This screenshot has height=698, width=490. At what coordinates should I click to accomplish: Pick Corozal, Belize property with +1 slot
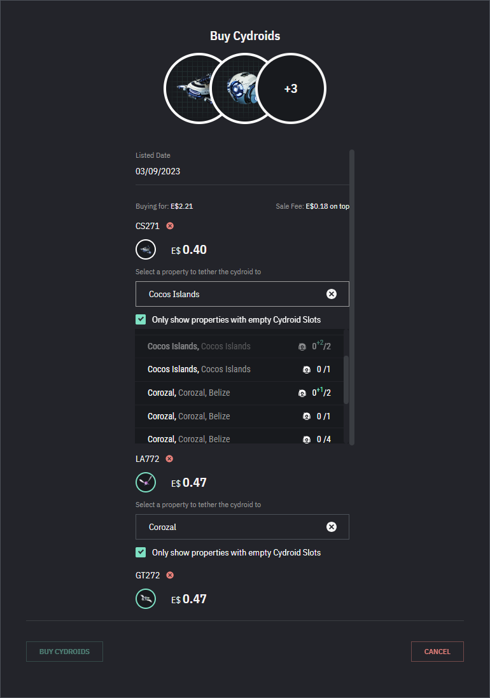pyautogui.click(x=239, y=393)
